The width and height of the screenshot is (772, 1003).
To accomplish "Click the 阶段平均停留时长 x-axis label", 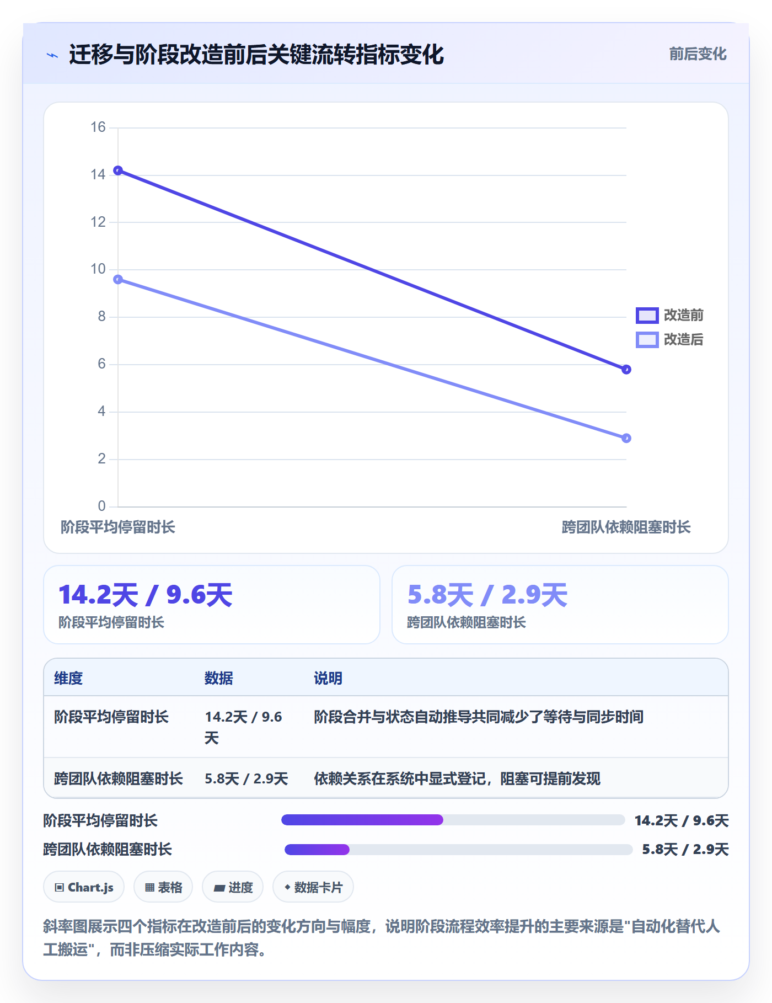I will point(118,527).
